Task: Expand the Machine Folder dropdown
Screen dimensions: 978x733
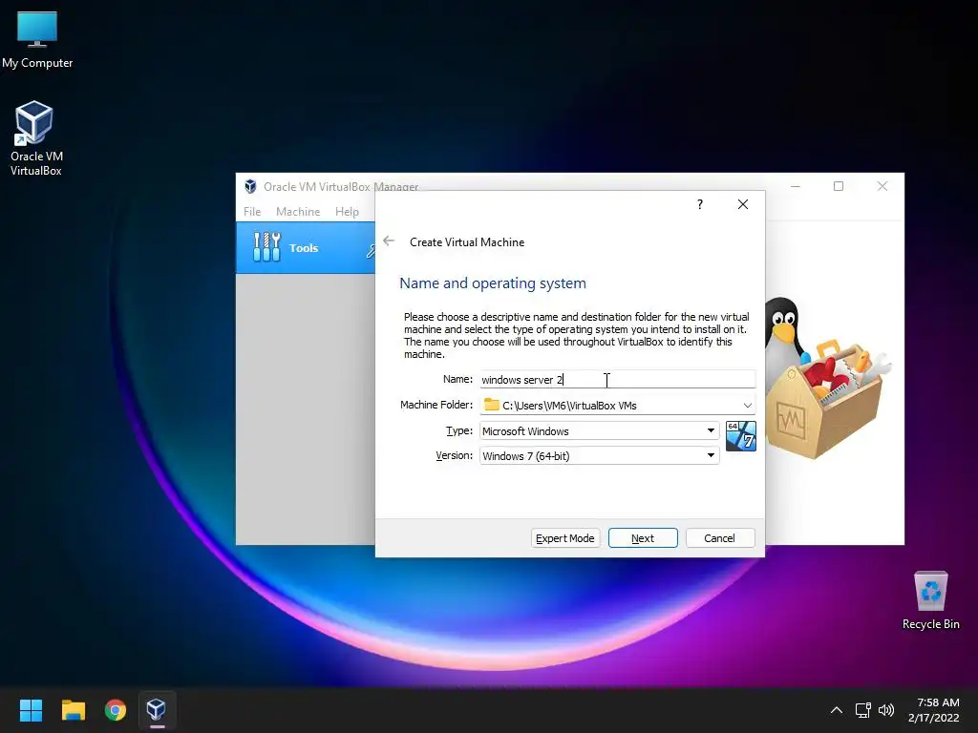Action: (747, 405)
